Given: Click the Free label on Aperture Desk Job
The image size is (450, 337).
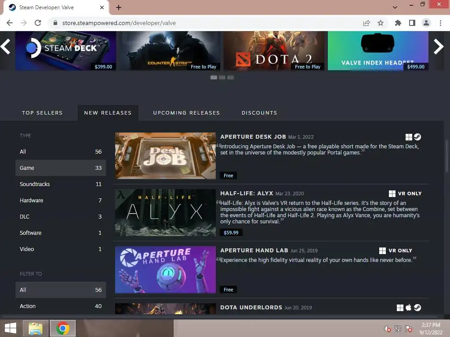Looking at the screenshot, I should (229, 176).
